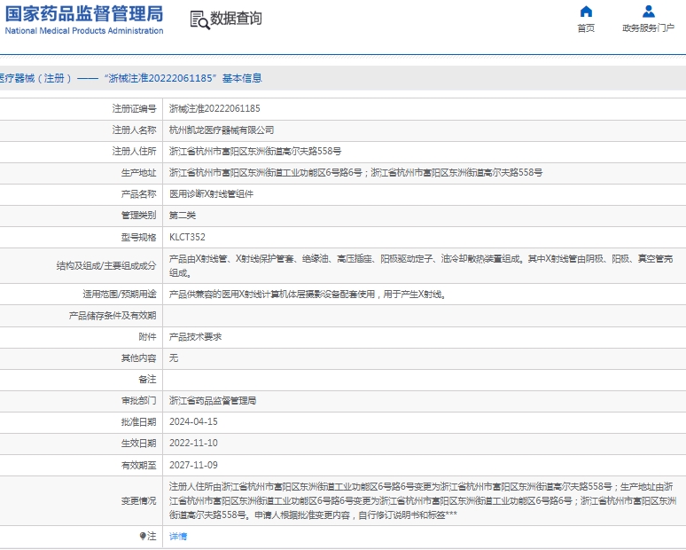
Task: Click the 附件 field label
Action: point(147,337)
